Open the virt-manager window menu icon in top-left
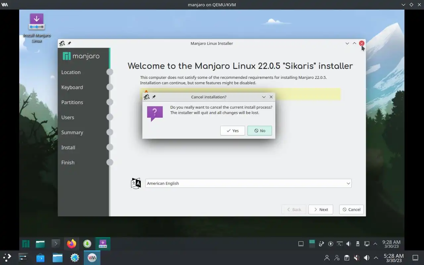424x265 pixels. coord(5,5)
